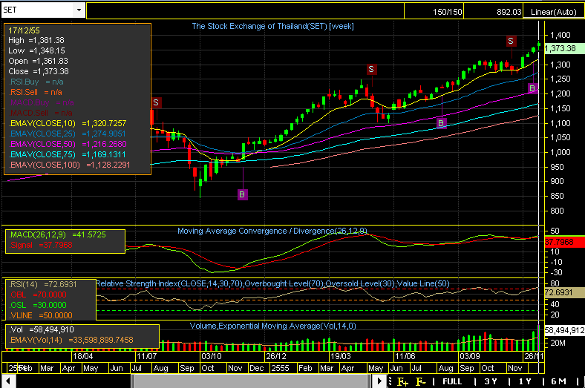Switch chart to 1 Y range
Viewport: 585px width, 388px height.
[x=525, y=381]
